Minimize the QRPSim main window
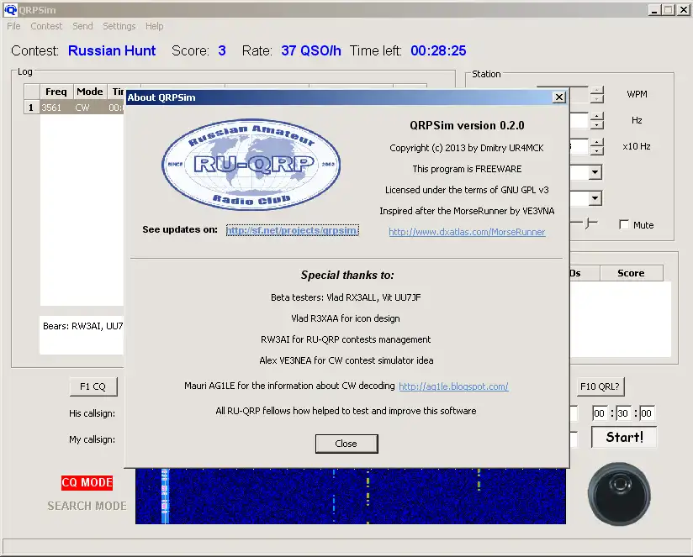 pyautogui.click(x=654, y=10)
